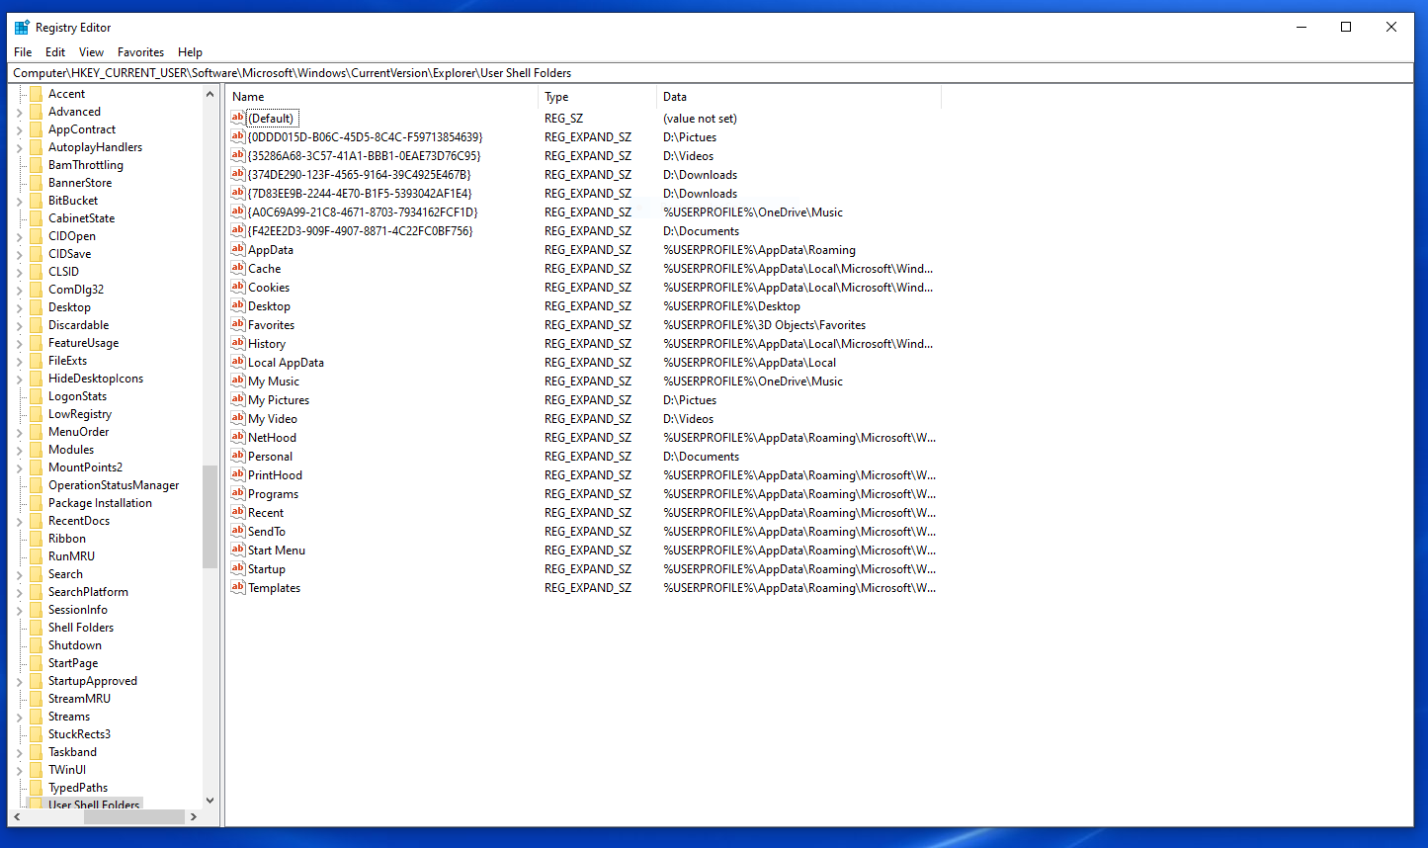1428x848 pixels.
Task: Click the %USERPROFILE%\AppData\Roaming data cell
Action: [759, 250]
